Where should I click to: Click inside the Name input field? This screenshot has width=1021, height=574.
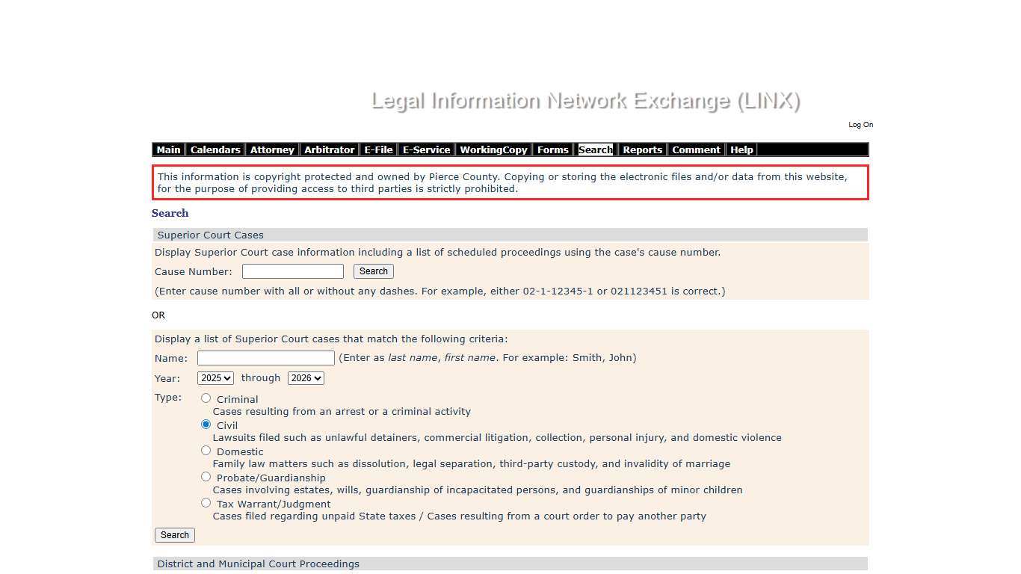(x=265, y=358)
